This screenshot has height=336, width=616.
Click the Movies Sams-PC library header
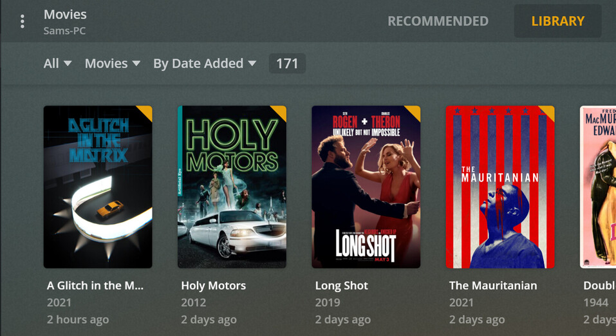65,22
